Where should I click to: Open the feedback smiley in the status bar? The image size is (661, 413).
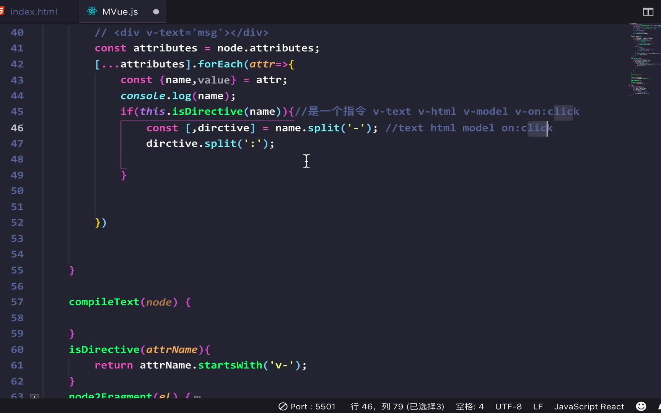click(x=641, y=406)
